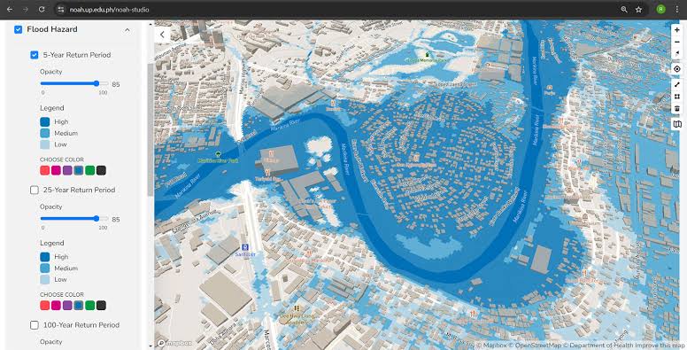Pick green color for 25-Year layer
The image size is (687, 350).
click(x=89, y=306)
